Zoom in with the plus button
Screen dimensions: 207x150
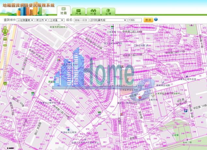point(5,39)
